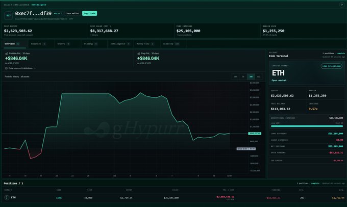Click the ETH position entry price $2,719.35

click(127, 198)
